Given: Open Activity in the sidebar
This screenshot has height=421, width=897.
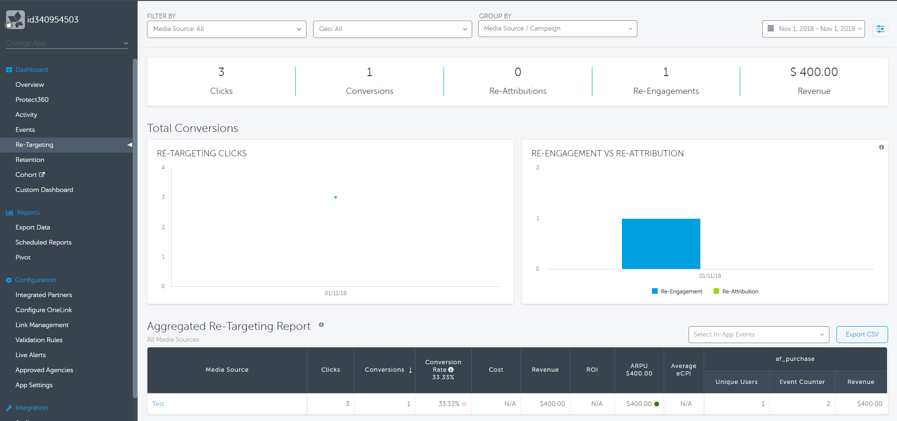Looking at the screenshot, I should (x=26, y=115).
